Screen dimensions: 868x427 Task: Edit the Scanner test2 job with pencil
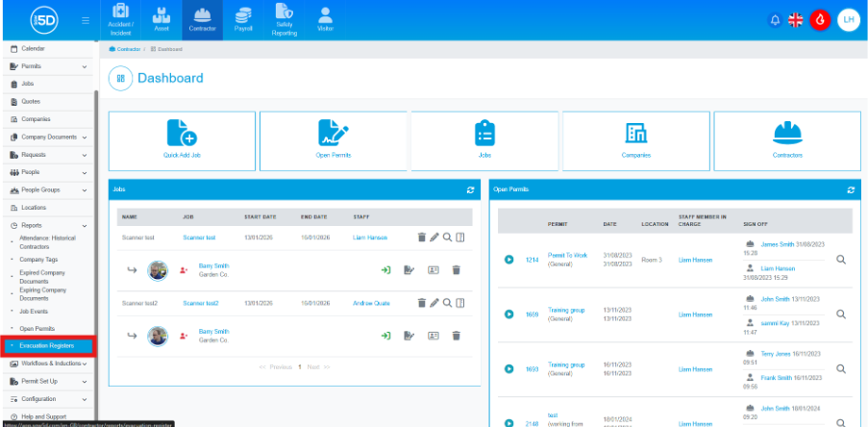[x=434, y=303]
